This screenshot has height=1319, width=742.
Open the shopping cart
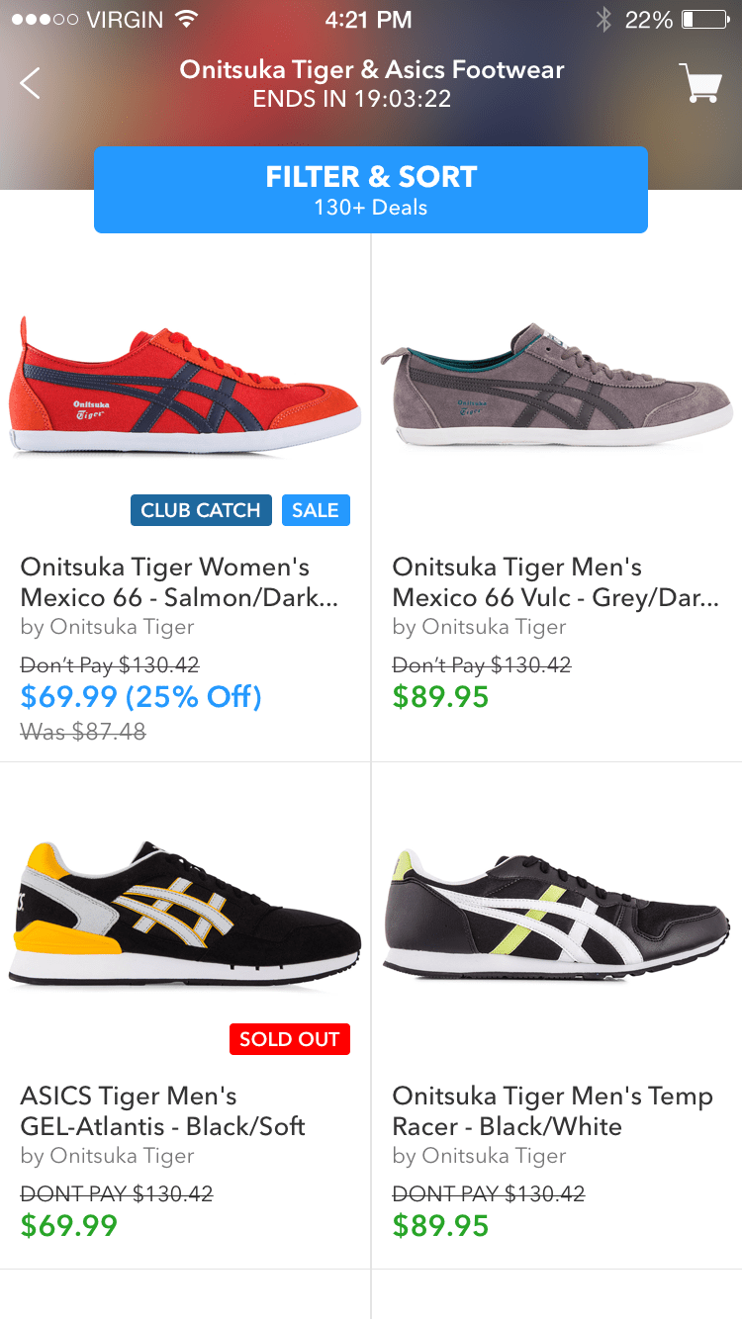[700, 83]
